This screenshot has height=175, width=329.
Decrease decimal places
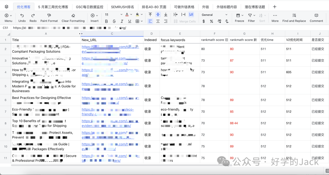(x=227, y=21)
